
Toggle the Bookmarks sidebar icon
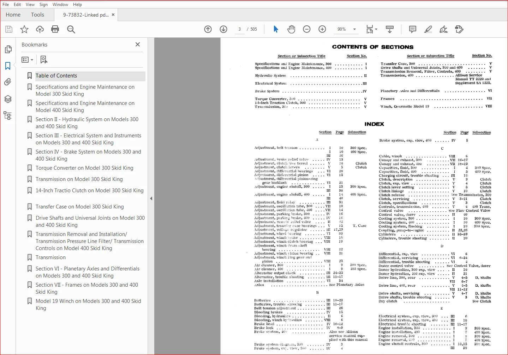pos(8,66)
